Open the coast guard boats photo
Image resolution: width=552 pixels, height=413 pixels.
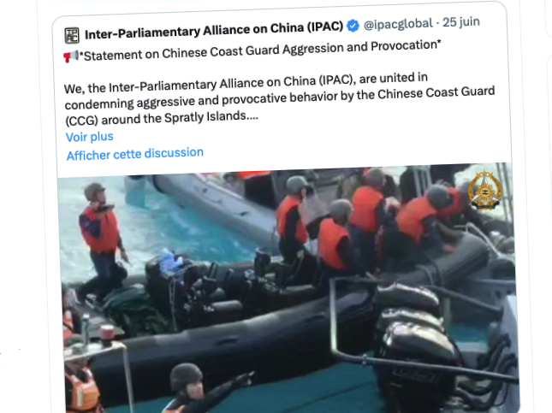[287, 288]
